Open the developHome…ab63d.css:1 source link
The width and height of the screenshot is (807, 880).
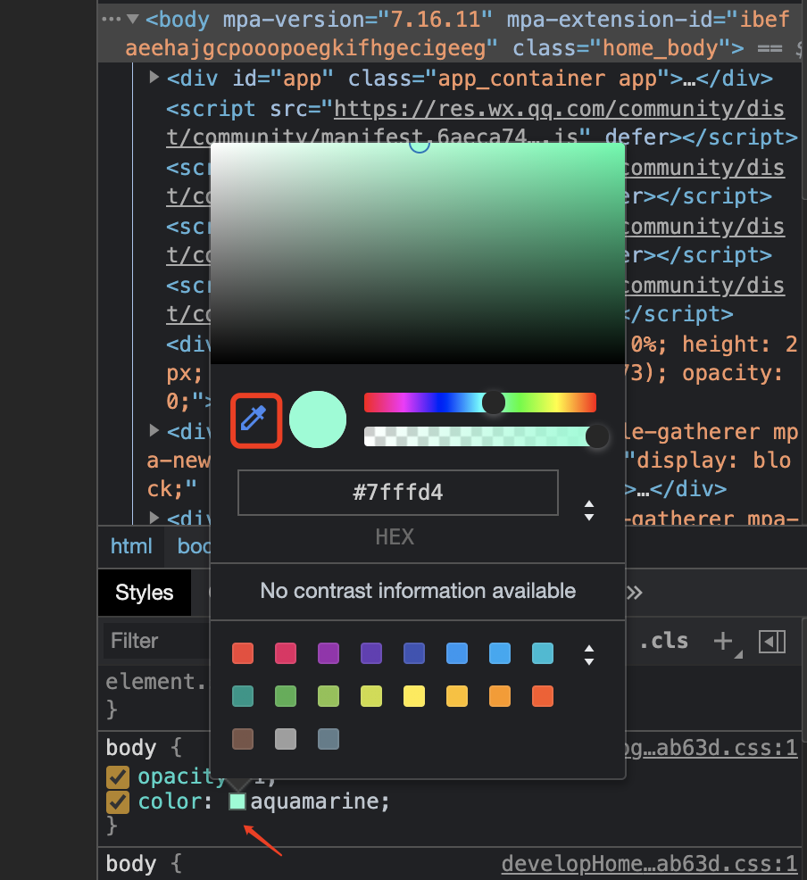[x=649, y=864]
